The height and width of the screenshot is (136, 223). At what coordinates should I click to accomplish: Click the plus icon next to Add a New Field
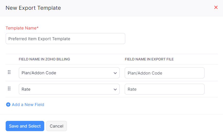pyautogui.click(x=8, y=104)
